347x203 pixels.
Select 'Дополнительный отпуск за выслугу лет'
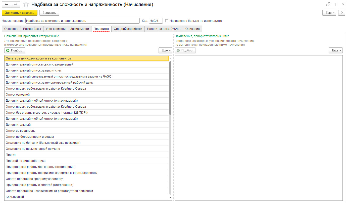point(86,71)
